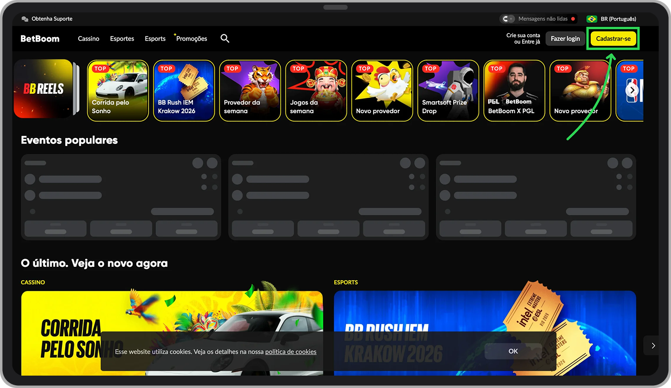Click the BetBoom logo
The image size is (671, 388).
point(40,38)
